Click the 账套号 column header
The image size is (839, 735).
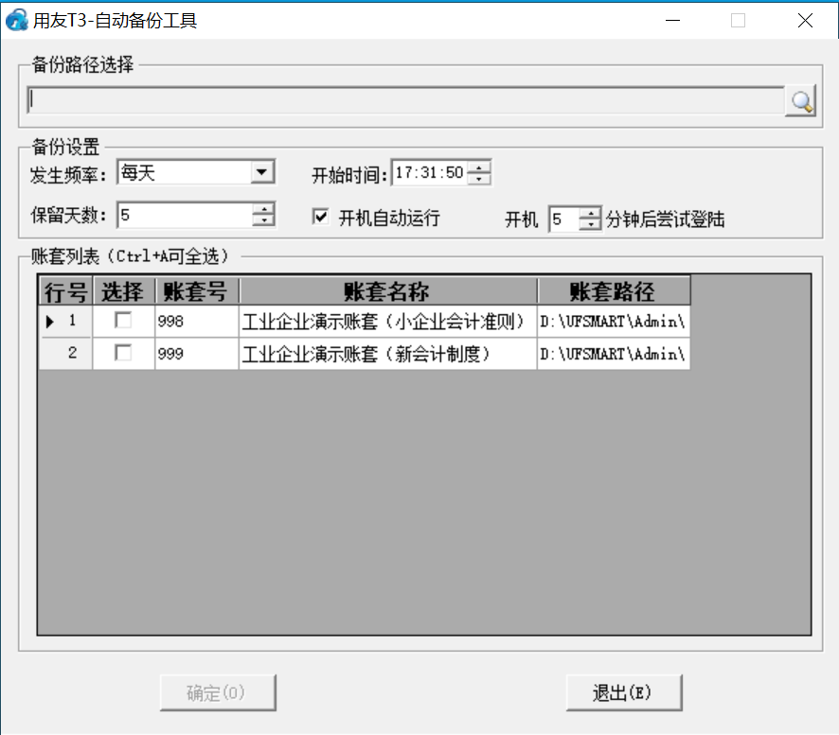coord(196,290)
